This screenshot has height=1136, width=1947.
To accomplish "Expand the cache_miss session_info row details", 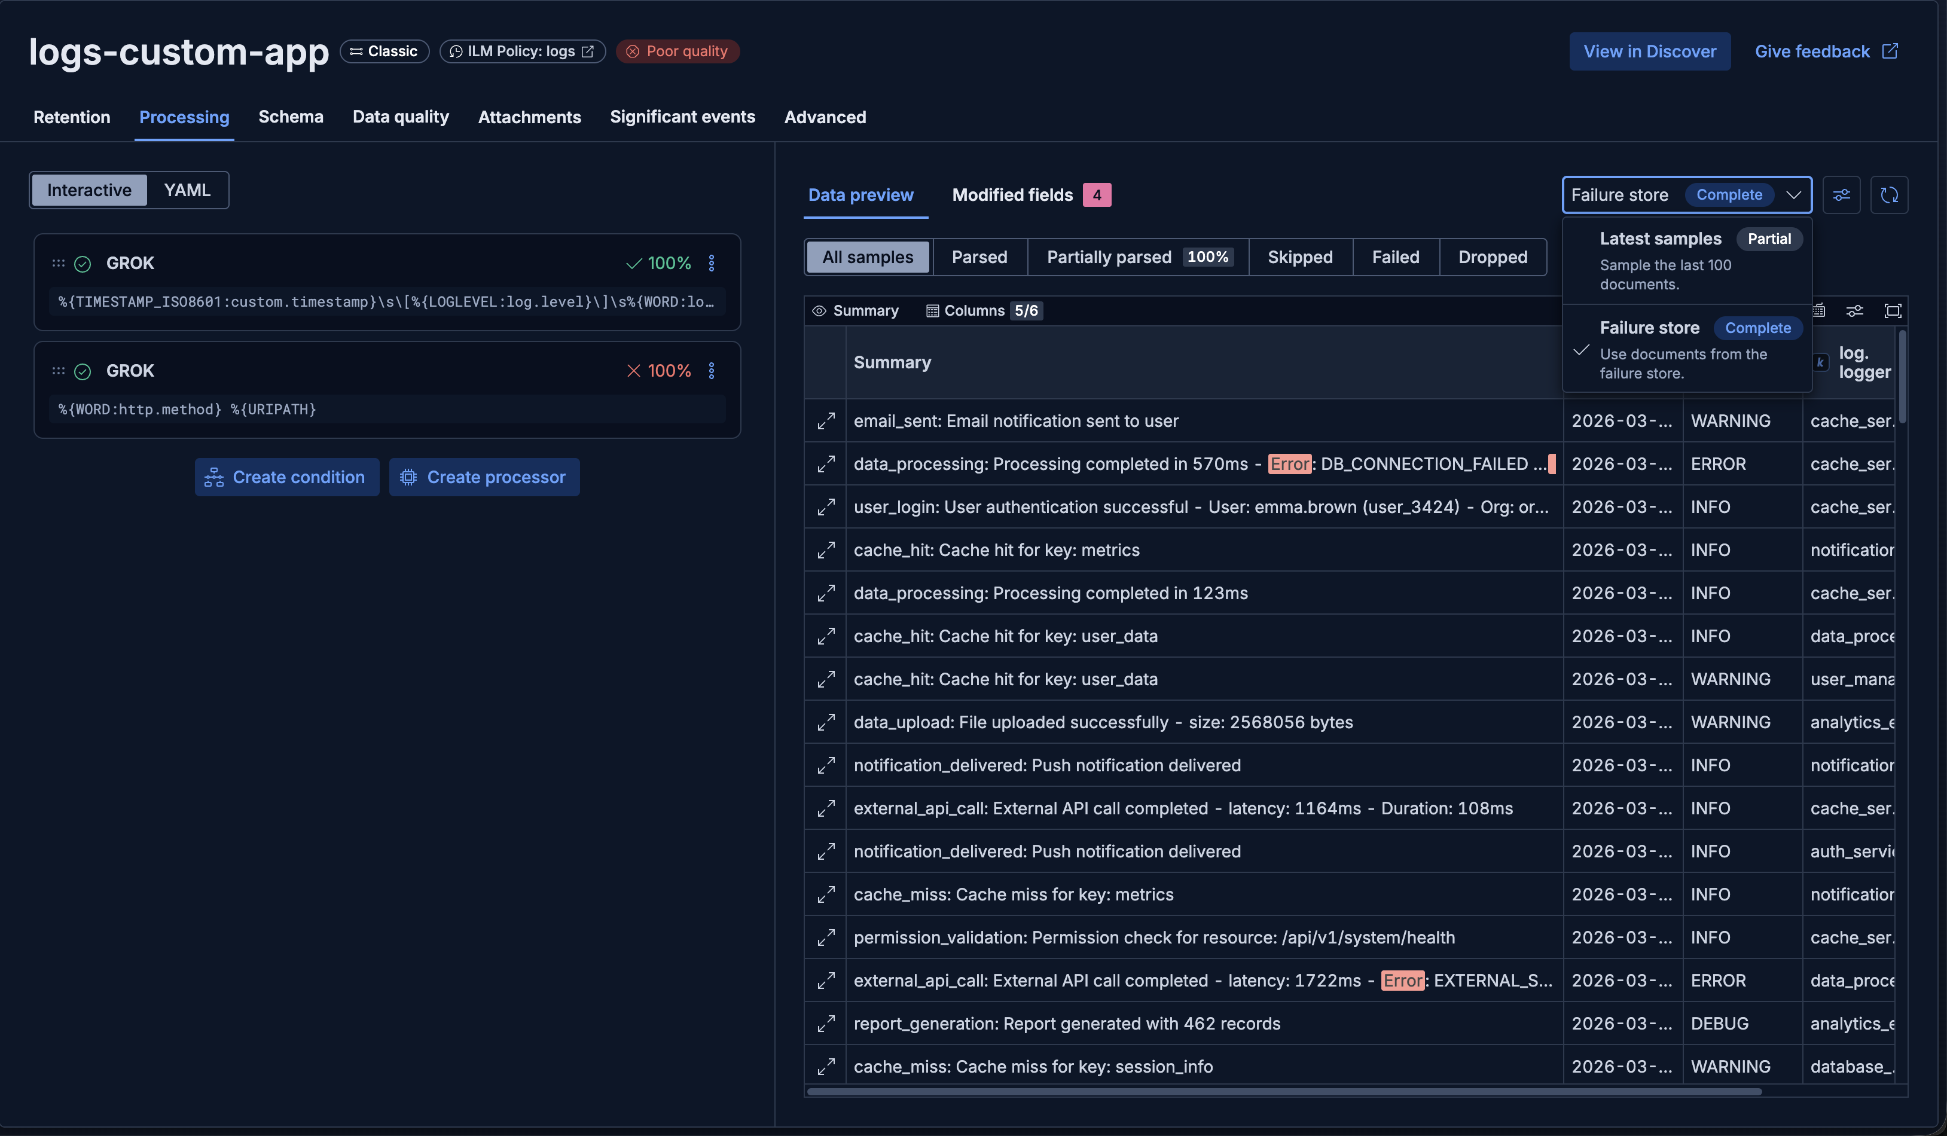I will (x=826, y=1067).
